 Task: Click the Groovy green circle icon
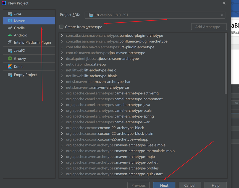point(10,59)
